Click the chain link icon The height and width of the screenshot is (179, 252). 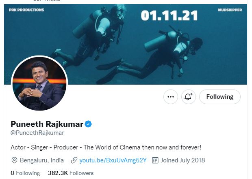(x=74, y=160)
